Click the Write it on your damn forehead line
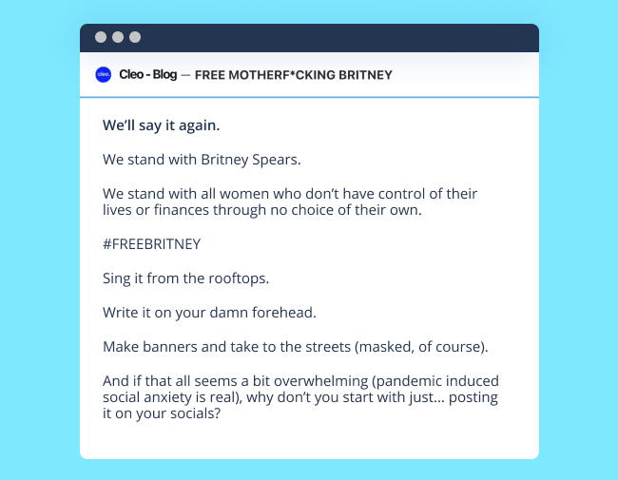Viewport: 618px width, 480px height. 210,313
